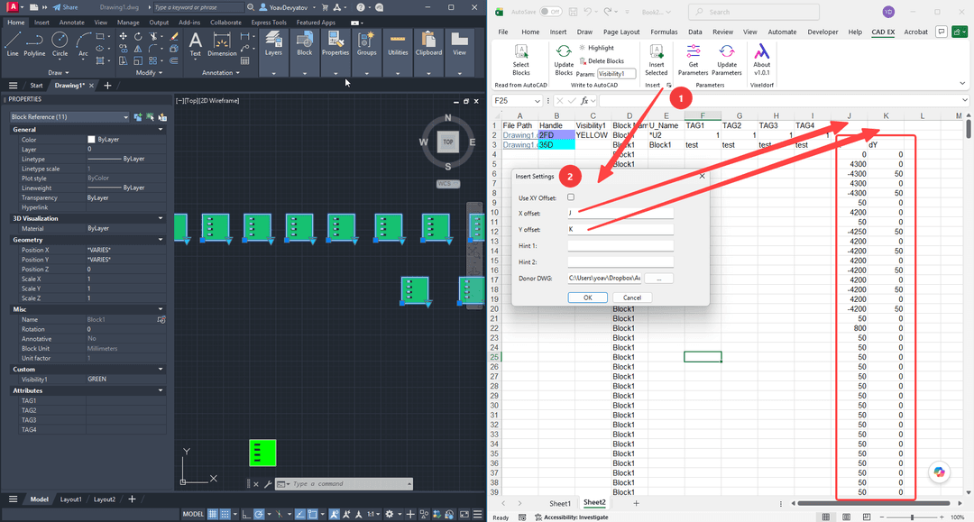Toggle snap mode in AutoCAD status bar
This screenshot has width=974, height=522.
pyautogui.click(x=225, y=514)
